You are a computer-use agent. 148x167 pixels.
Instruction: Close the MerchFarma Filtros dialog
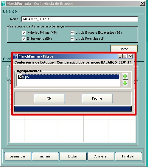click(130, 56)
